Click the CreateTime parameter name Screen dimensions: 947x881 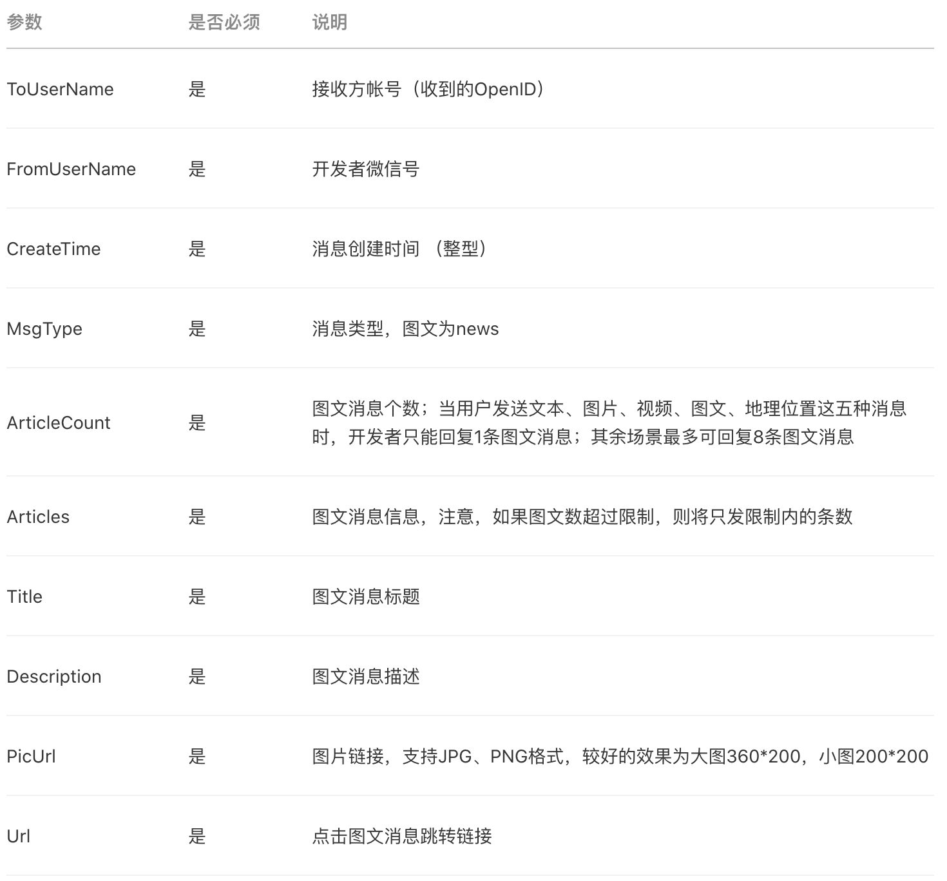pyautogui.click(x=53, y=249)
